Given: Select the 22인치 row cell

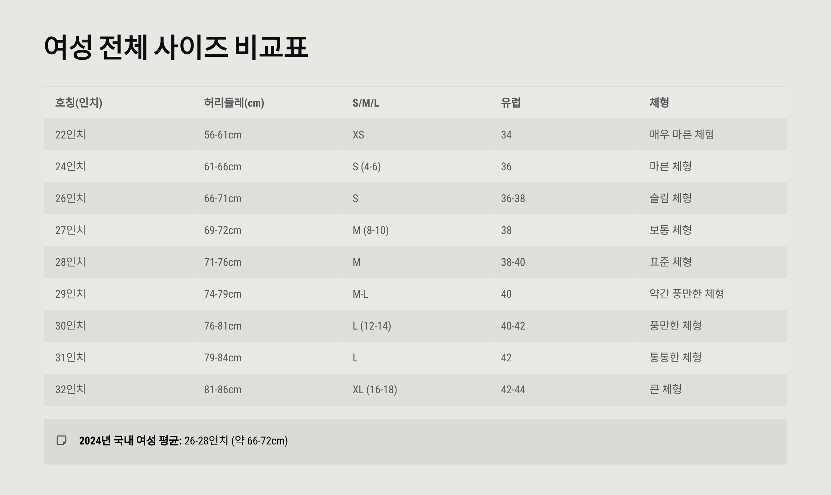Looking at the screenshot, I should click(71, 134).
